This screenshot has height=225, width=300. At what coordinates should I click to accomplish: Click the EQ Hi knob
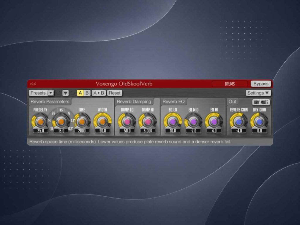214,122
